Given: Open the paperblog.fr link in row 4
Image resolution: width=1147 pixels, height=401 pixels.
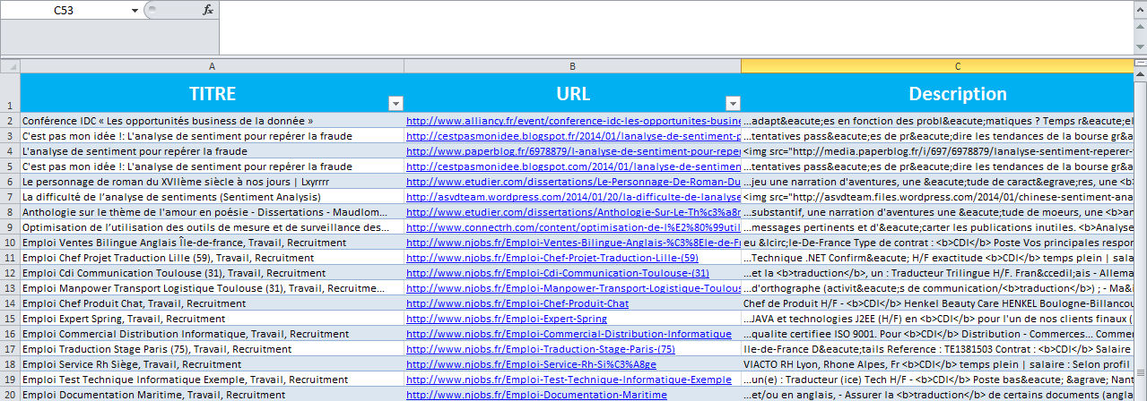Looking at the screenshot, I should coord(574,151).
